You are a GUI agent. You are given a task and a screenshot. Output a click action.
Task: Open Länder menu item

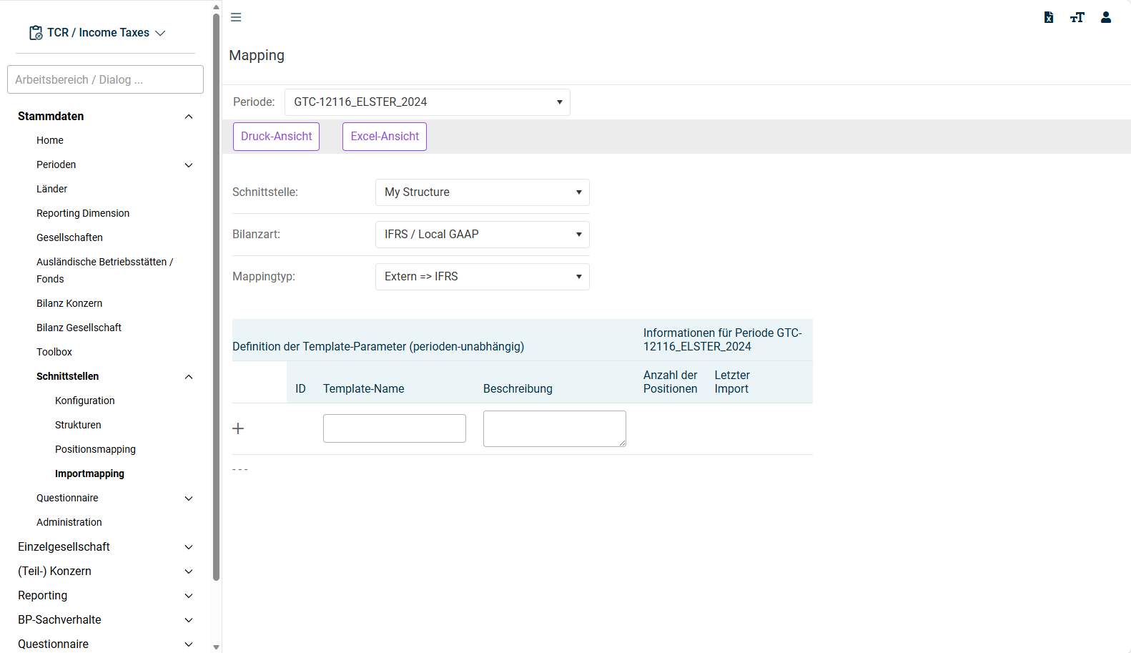click(52, 189)
